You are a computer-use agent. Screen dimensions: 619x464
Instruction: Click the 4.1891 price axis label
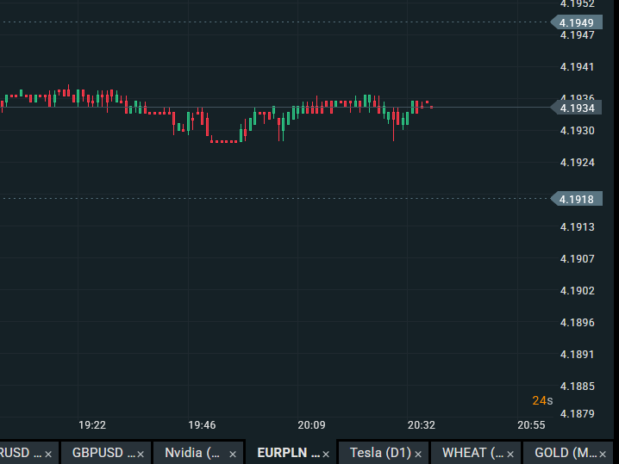[577, 355]
